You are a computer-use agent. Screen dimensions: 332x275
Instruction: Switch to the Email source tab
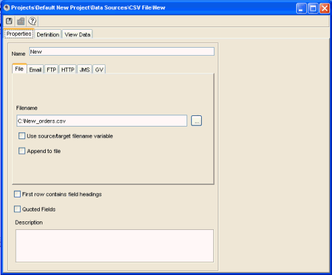pos(35,70)
